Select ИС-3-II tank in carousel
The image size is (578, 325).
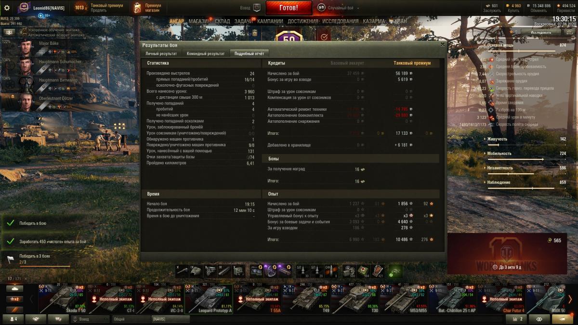click(x=160, y=299)
